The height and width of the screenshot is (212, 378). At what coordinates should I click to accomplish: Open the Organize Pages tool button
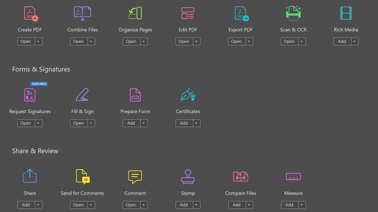click(x=131, y=41)
